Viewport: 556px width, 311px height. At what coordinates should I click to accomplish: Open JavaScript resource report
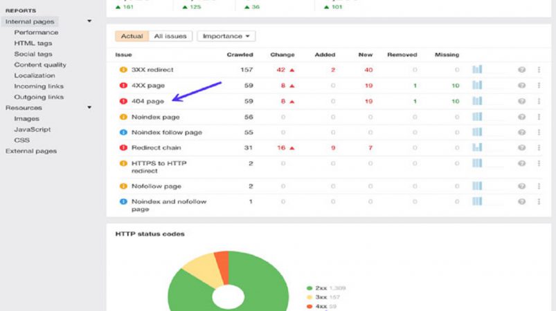click(33, 129)
